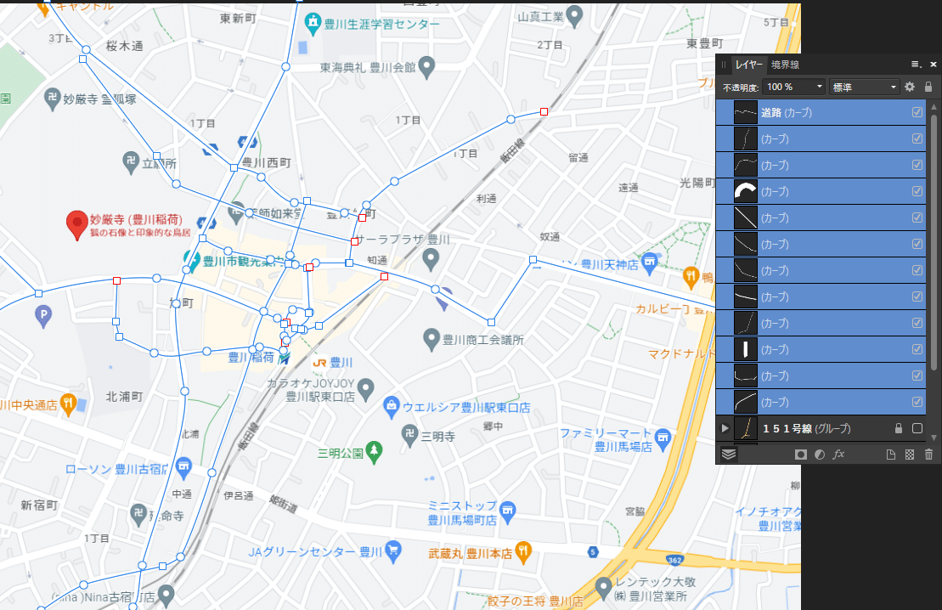Select the 151号線 (グループ) layer row
942x610 pixels.
[821, 428]
